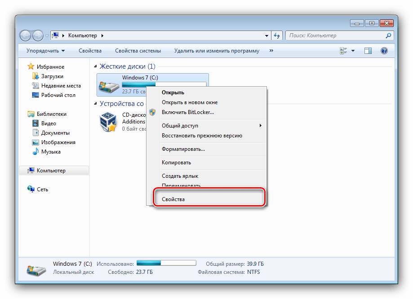Viewport: 413px width, 299px height.
Task: Click the Документы icon
Action: [x=36, y=132]
